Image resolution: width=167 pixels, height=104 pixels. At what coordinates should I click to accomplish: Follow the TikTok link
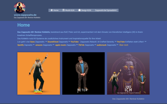pyautogui.click(x=81, y=45)
